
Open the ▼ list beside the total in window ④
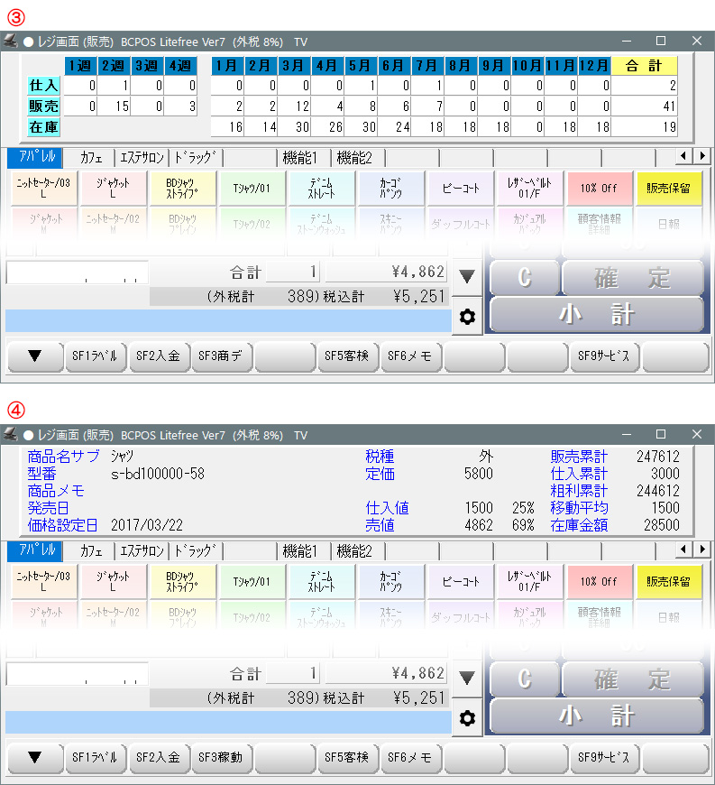click(466, 677)
